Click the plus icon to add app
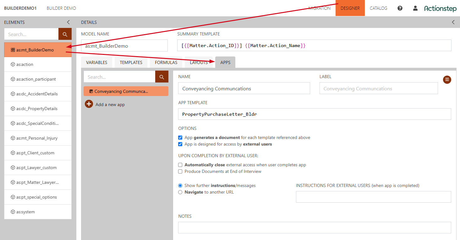Screen dimensions: 460x240 pos(89,104)
